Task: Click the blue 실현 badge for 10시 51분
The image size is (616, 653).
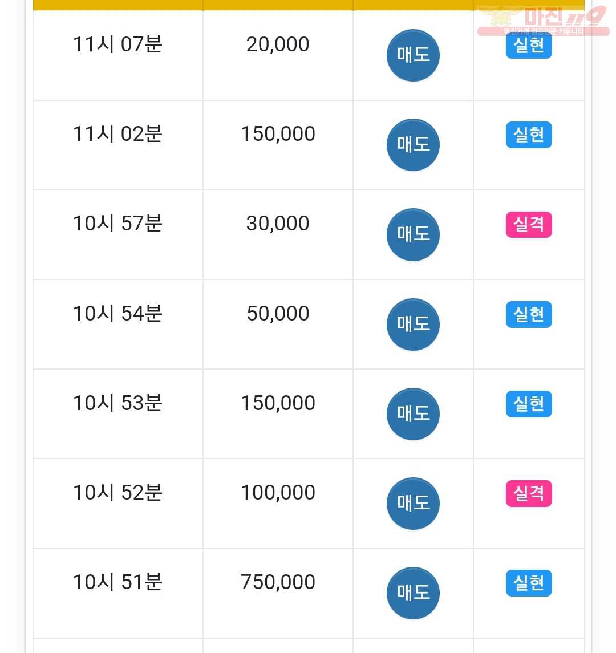Action: pos(529,583)
